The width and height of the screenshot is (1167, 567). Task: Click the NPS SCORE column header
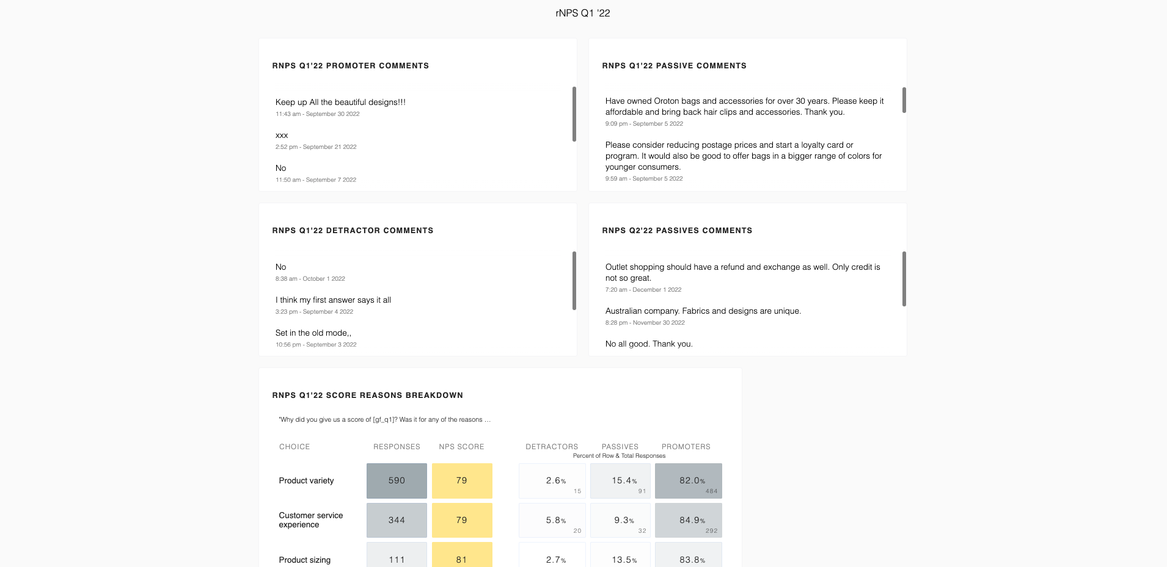[x=461, y=447]
